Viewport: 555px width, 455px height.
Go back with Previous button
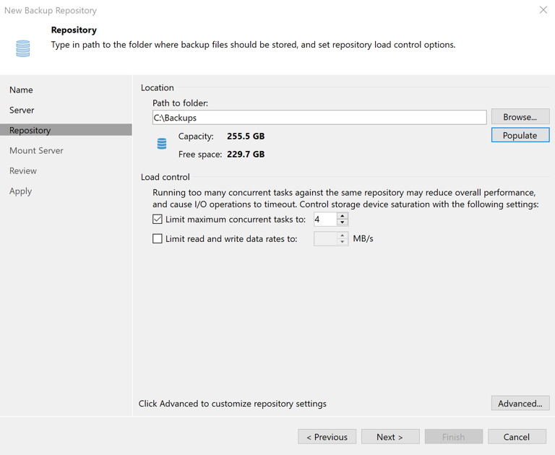(x=327, y=436)
